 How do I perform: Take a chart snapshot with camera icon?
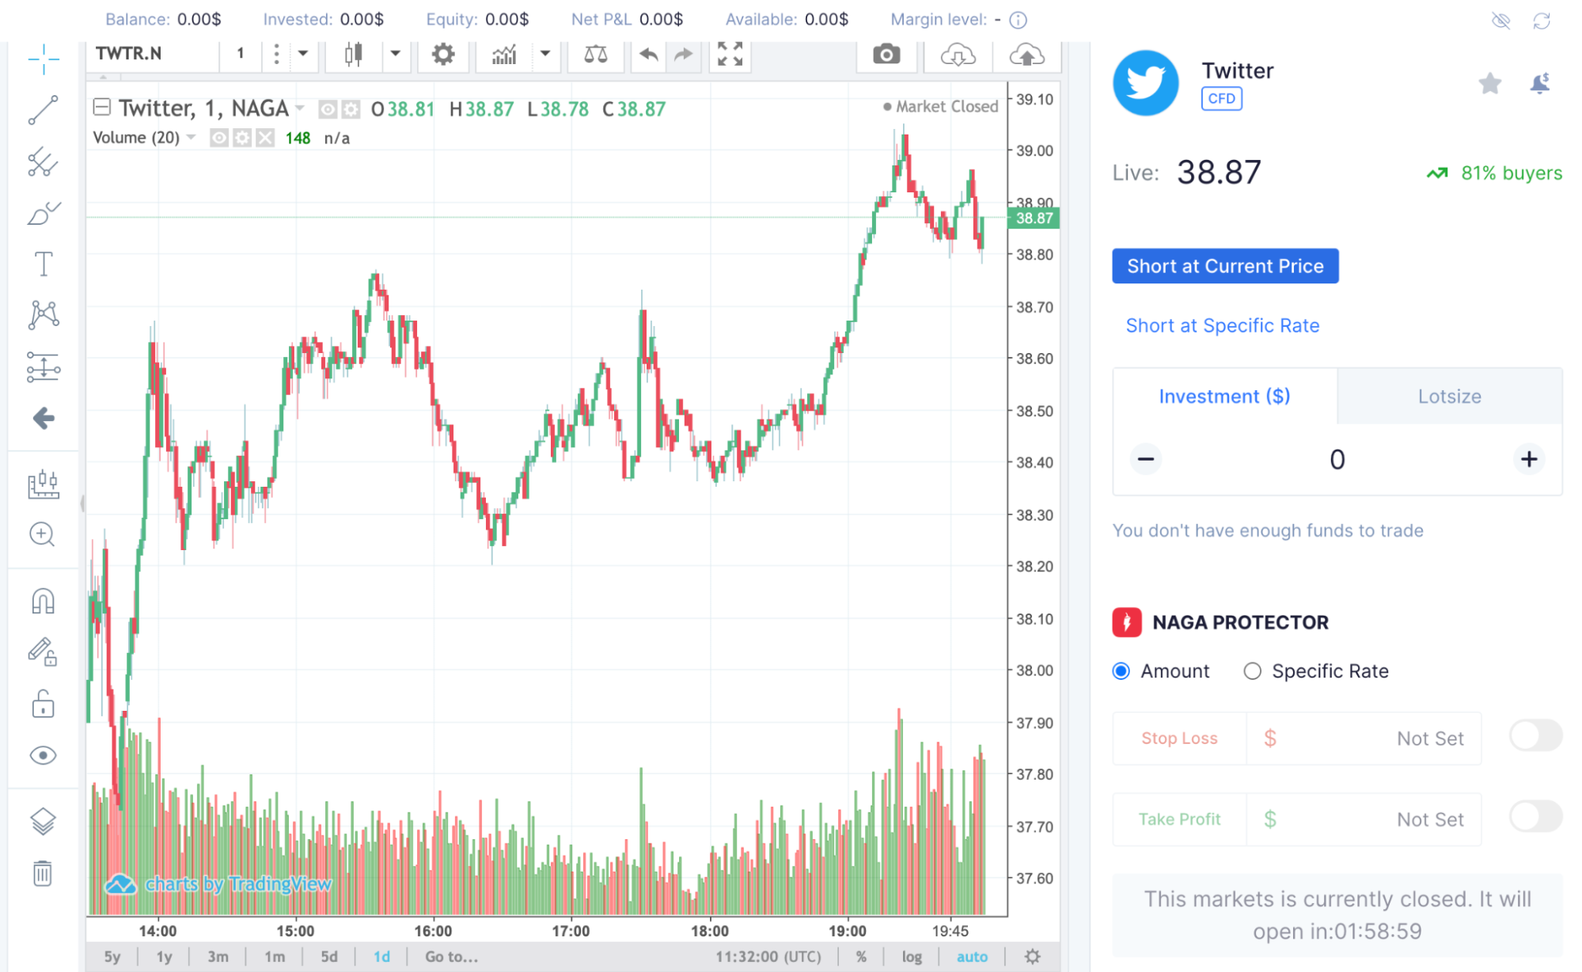(886, 54)
